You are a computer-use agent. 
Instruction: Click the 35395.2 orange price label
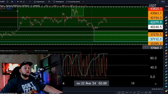[x=155, y=44]
